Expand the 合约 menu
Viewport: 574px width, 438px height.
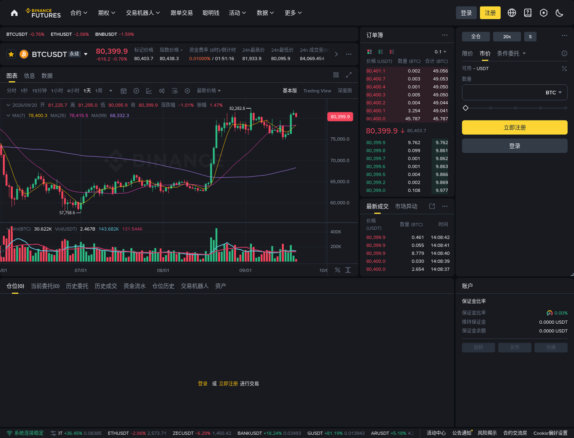(x=79, y=13)
